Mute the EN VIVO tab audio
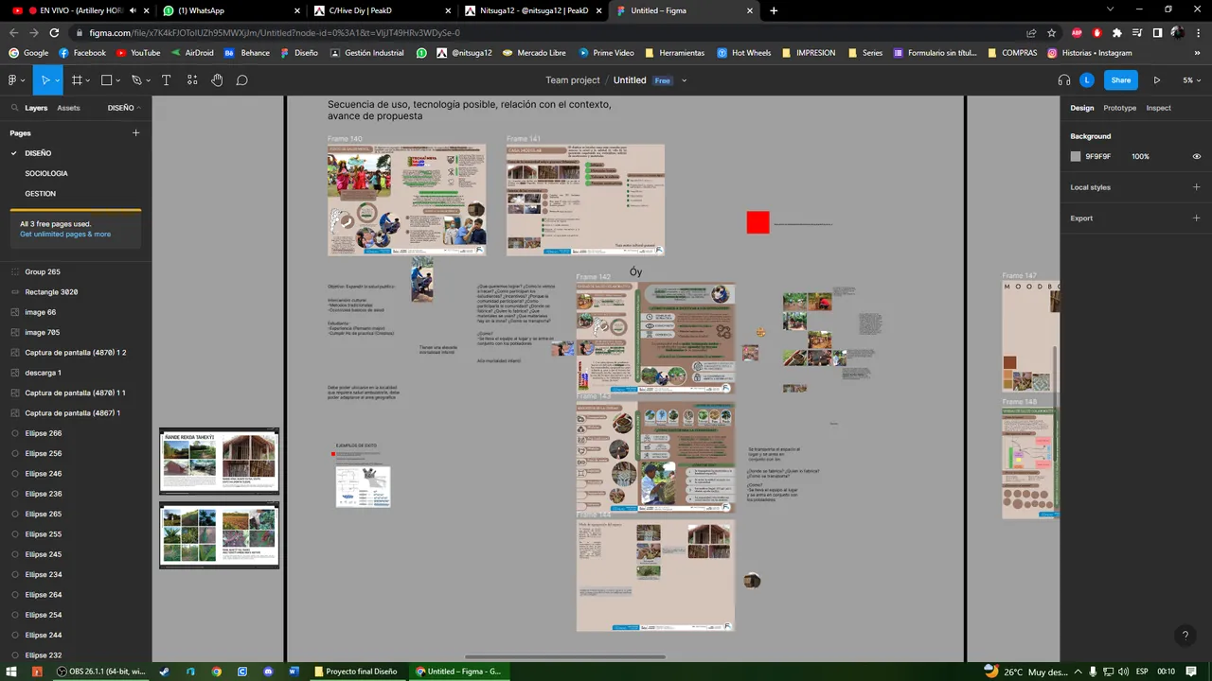 pyautogui.click(x=133, y=10)
